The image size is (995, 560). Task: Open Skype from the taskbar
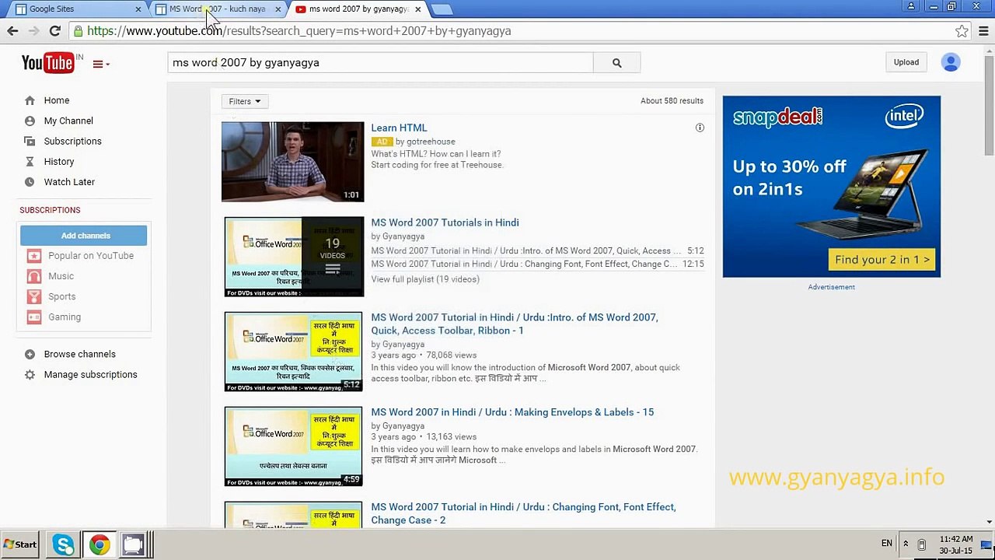pos(64,544)
